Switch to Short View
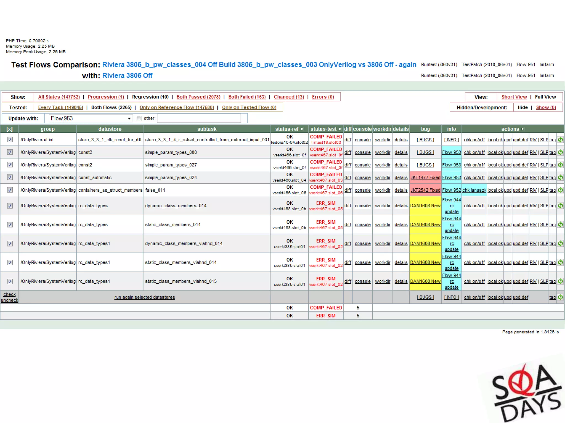 point(514,97)
